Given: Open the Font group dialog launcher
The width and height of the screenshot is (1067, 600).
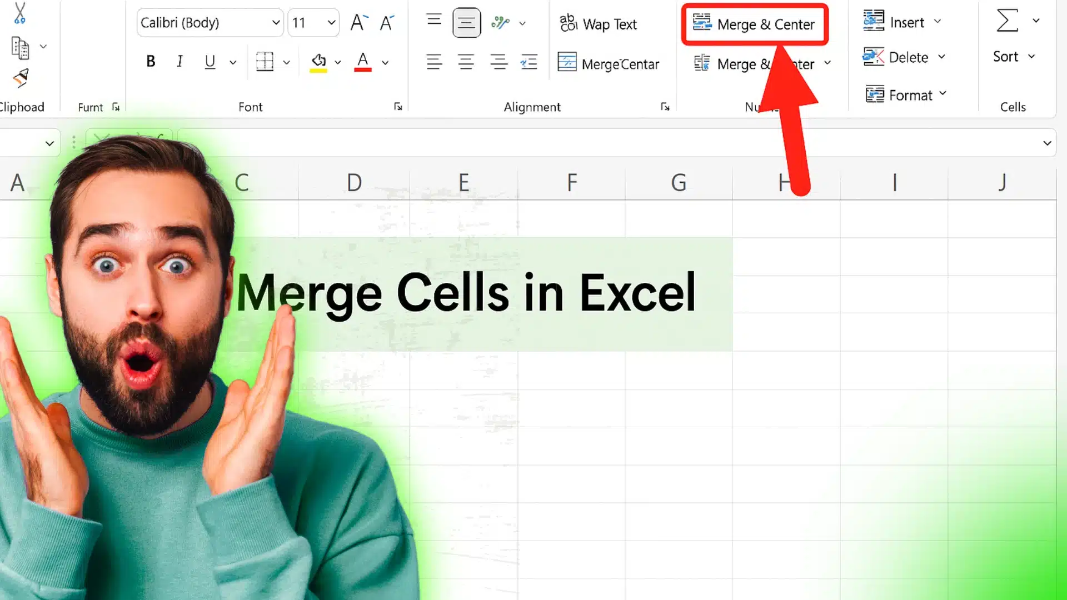Looking at the screenshot, I should 398,107.
